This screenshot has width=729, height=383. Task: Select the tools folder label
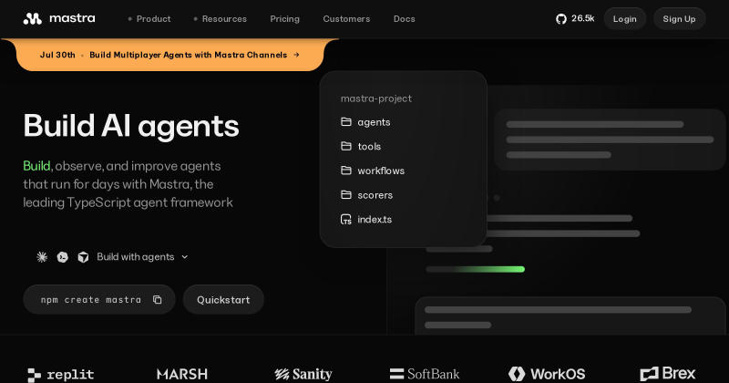pyautogui.click(x=369, y=147)
